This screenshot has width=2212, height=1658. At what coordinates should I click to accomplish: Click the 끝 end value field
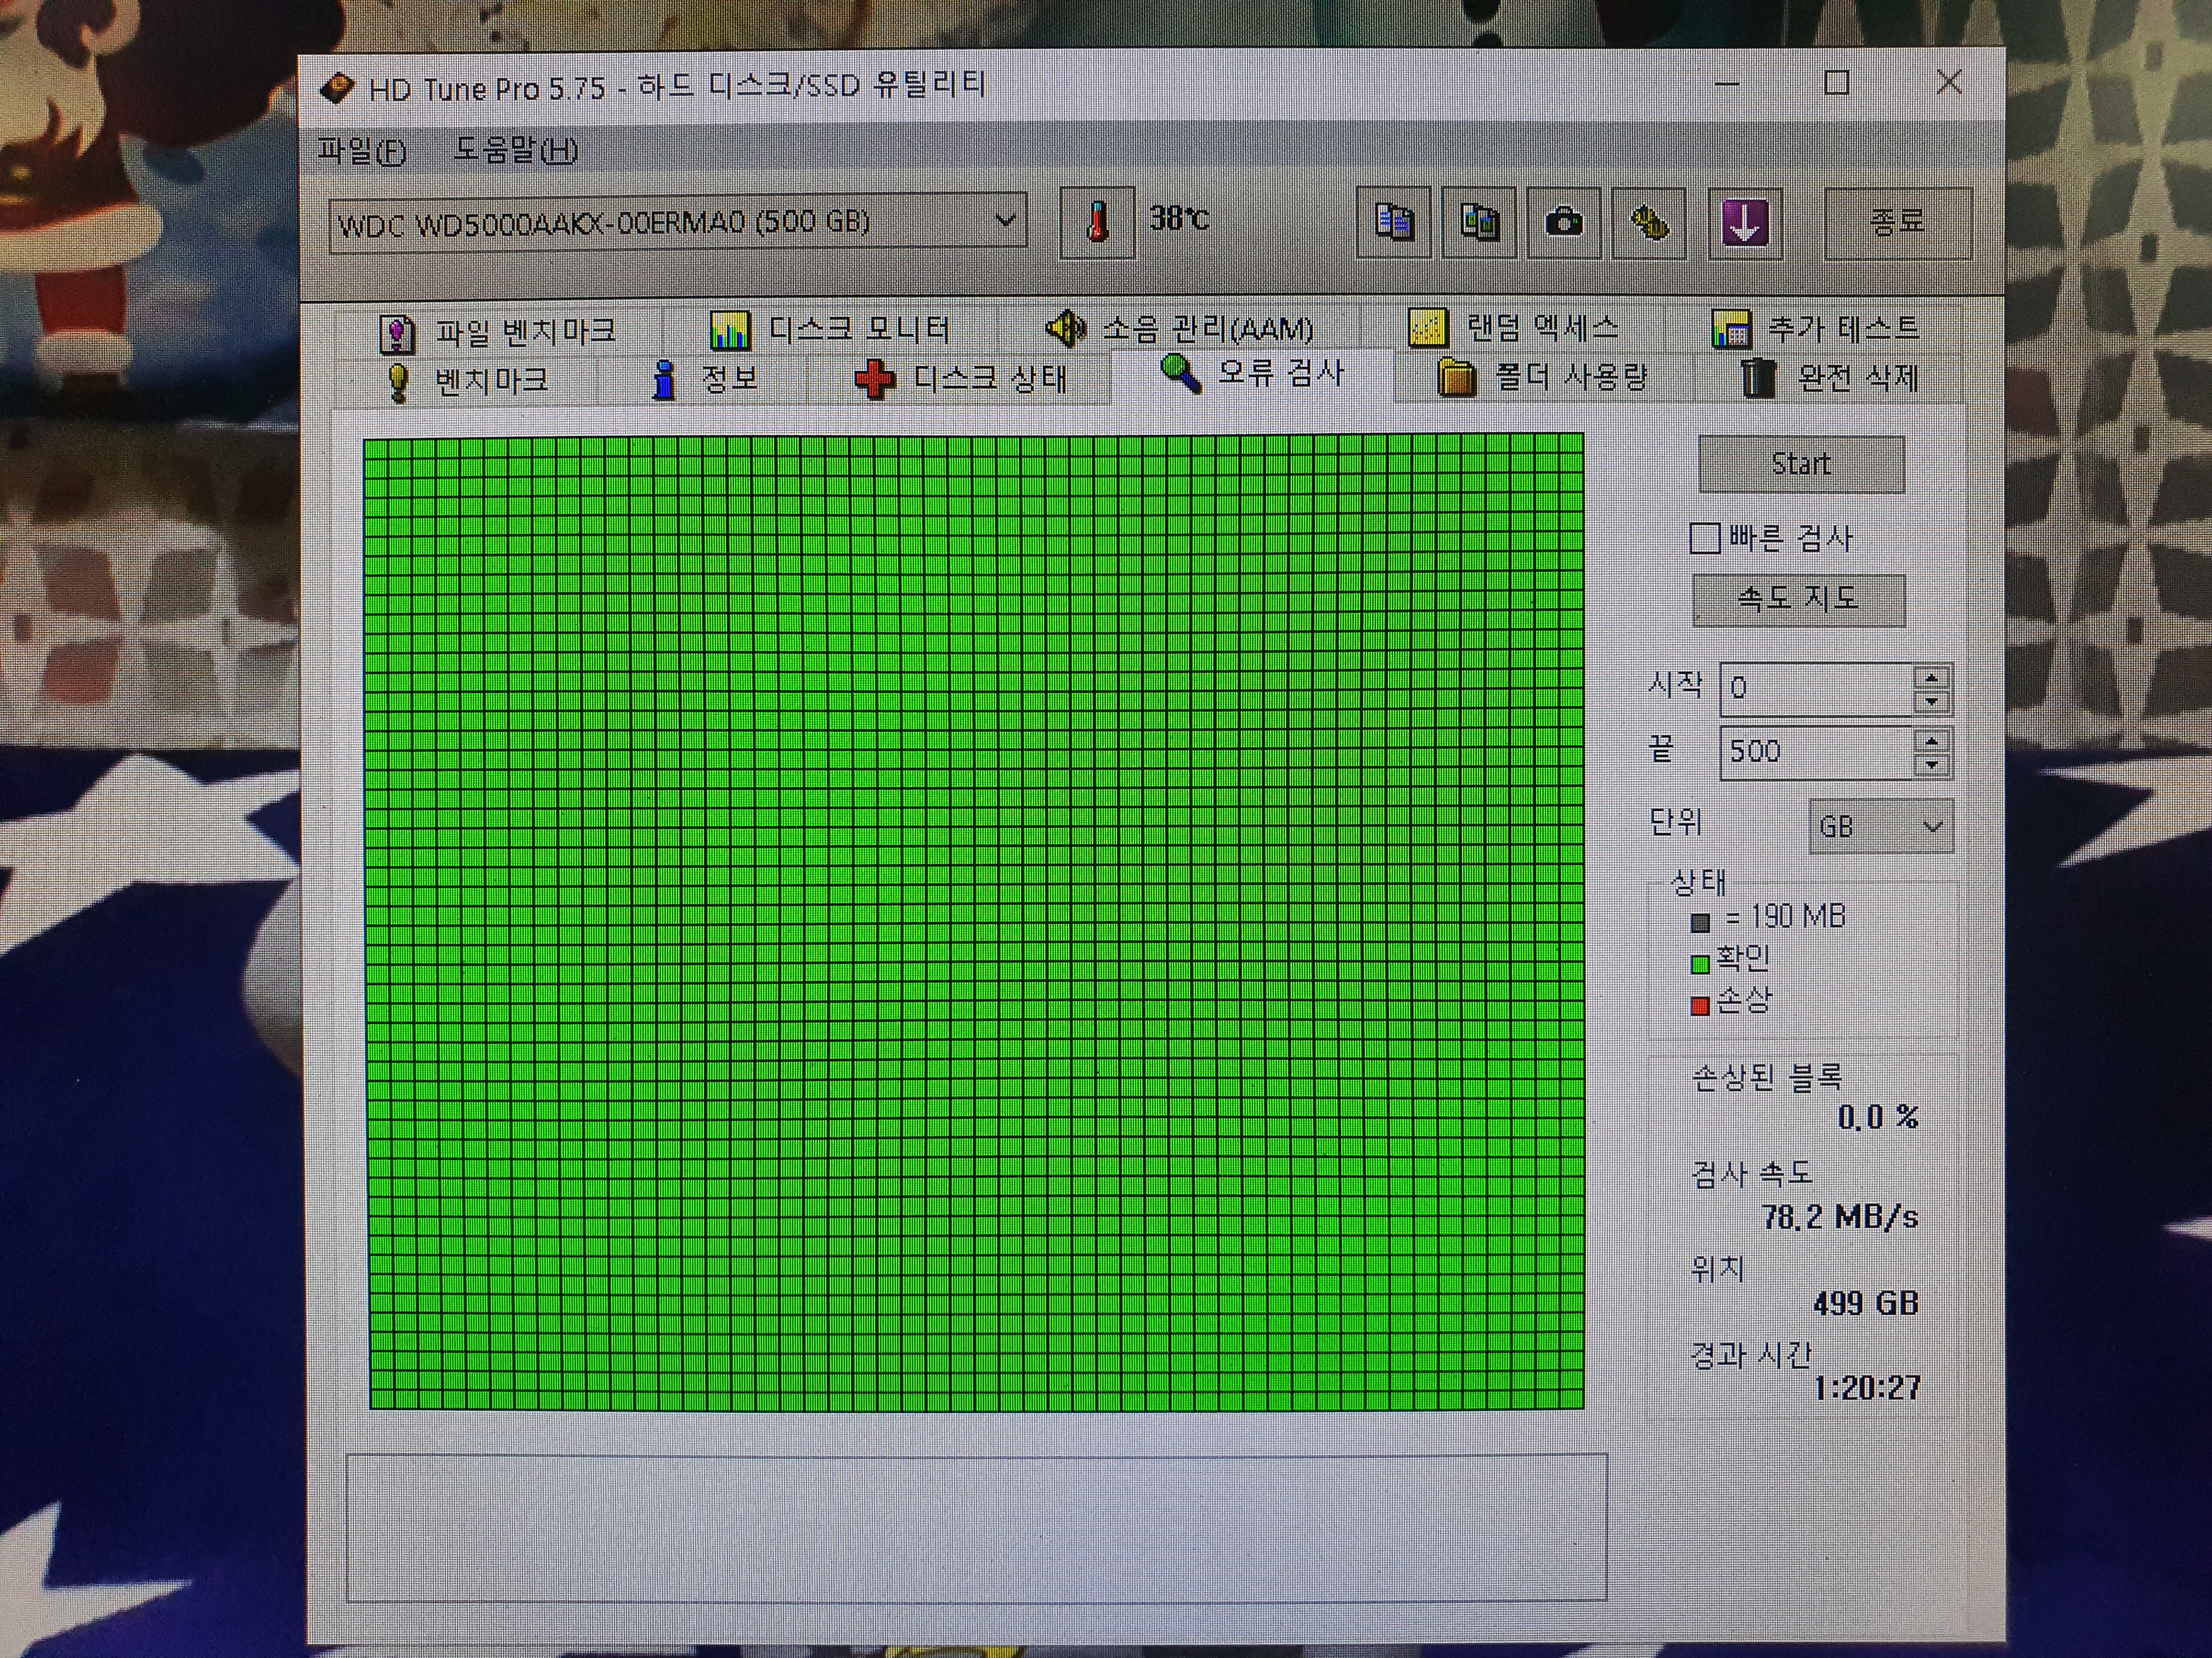(x=1817, y=752)
